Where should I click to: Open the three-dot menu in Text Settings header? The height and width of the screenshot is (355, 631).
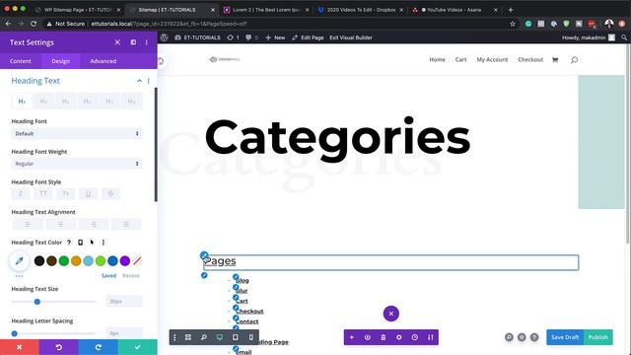tap(147, 42)
